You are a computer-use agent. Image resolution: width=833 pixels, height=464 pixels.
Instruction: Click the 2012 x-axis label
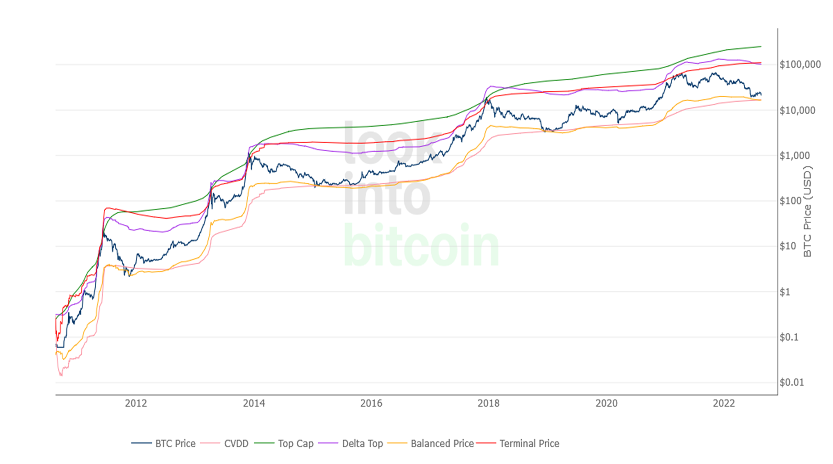coord(136,403)
